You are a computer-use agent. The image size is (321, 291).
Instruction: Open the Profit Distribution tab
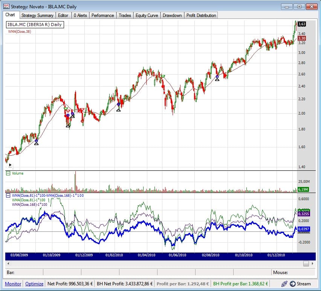click(x=201, y=15)
